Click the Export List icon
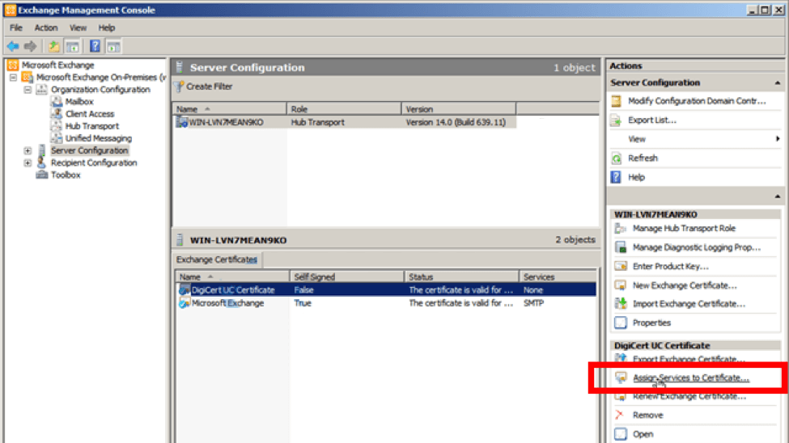Screen dimensions: 789x443 pos(617,120)
